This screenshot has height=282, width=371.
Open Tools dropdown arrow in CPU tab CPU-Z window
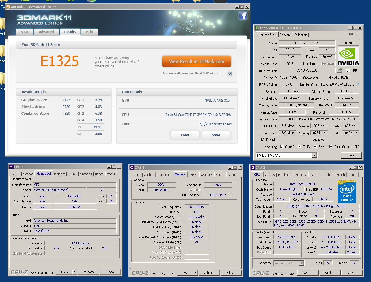(316, 273)
